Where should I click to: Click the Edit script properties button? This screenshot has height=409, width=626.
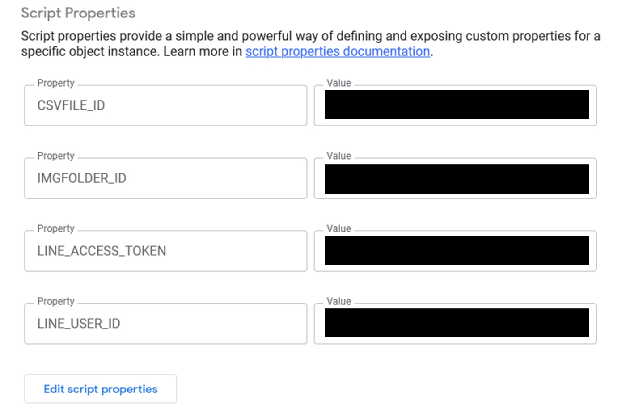coord(101,389)
